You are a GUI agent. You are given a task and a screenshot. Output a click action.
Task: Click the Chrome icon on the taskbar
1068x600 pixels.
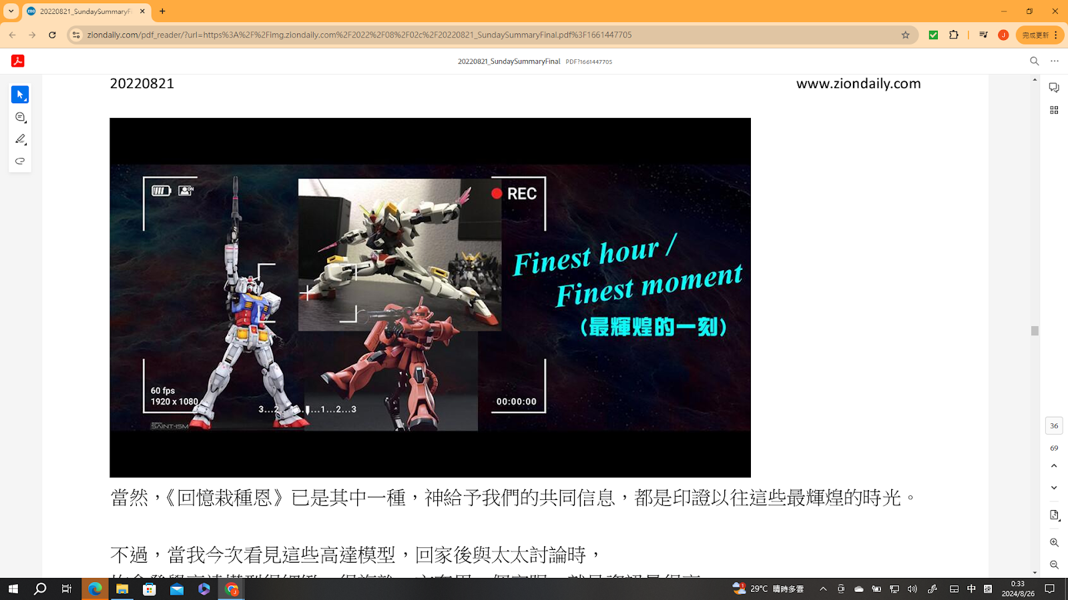click(x=232, y=589)
